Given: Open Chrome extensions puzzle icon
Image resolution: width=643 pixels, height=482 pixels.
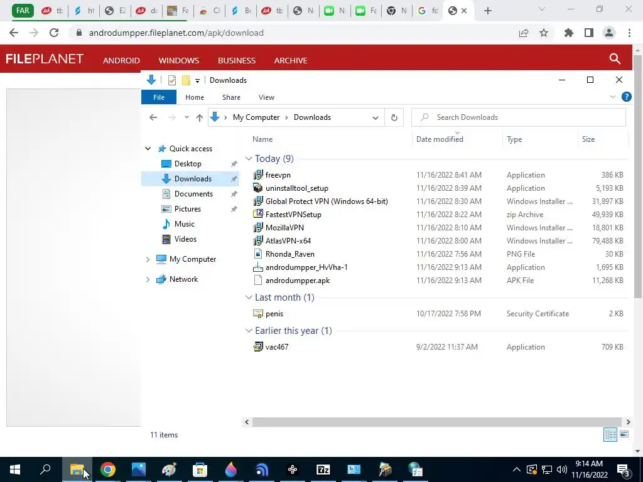Looking at the screenshot, I should tap(568, 33).
